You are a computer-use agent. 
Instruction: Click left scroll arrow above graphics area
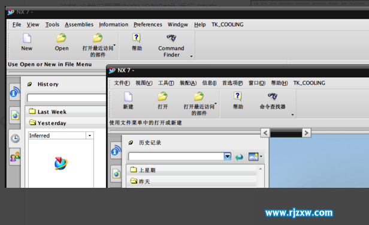(265, 133)
